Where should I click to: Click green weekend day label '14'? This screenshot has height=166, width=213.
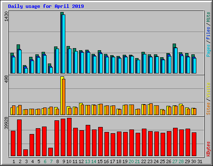94,161
